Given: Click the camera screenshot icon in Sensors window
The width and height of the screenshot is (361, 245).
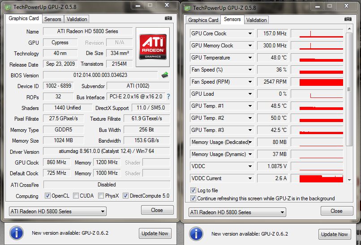Looking at the screenshot, I should pyautogui.click(x=348, y=19).
